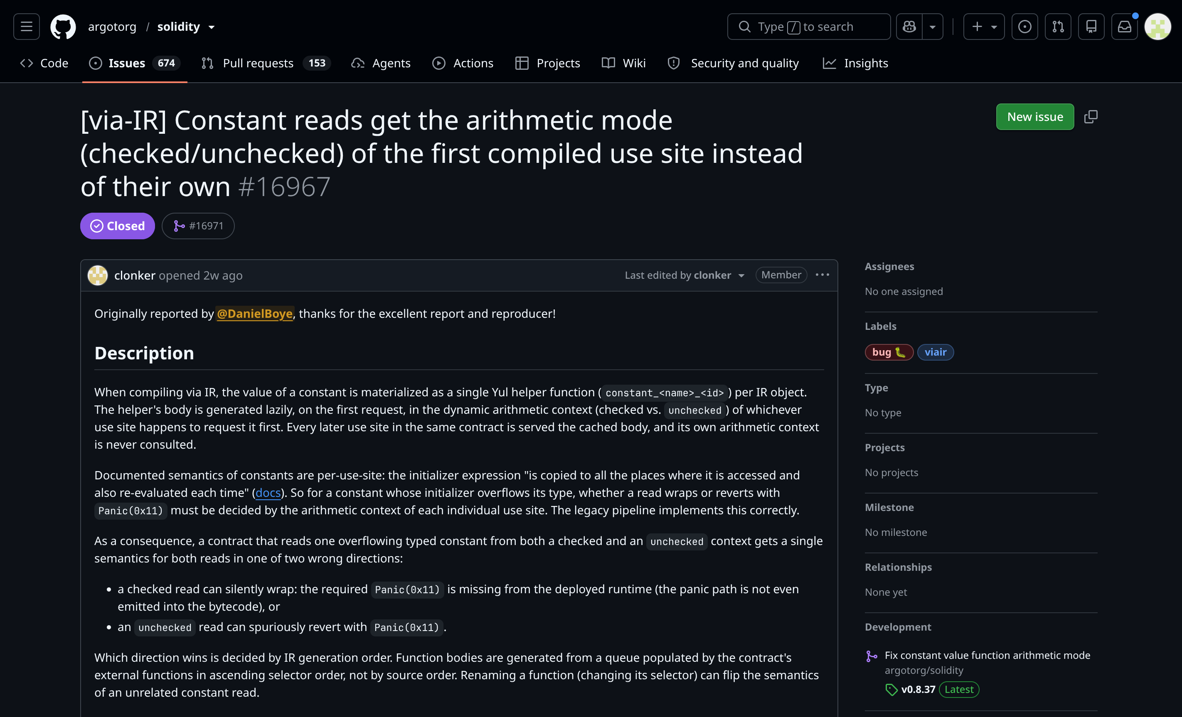Screen dimensions: 1182x717
Task: Open user profile avatar menu
Action: click(x=1157, y=26)
